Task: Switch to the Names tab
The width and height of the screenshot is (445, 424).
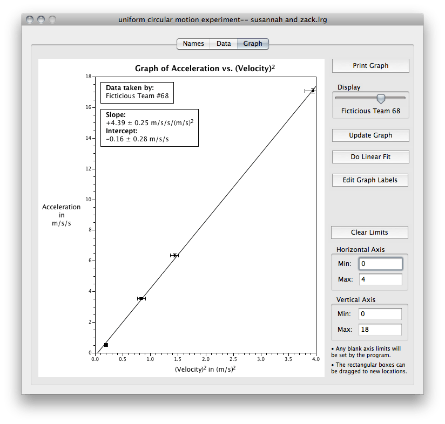Action: [x=193, y=44]
